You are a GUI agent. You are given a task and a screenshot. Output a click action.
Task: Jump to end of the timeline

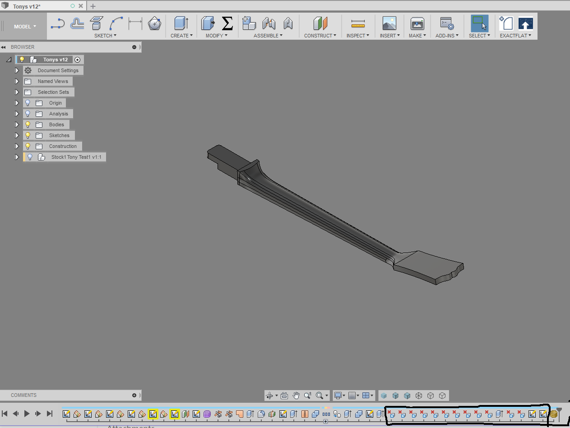49,413
